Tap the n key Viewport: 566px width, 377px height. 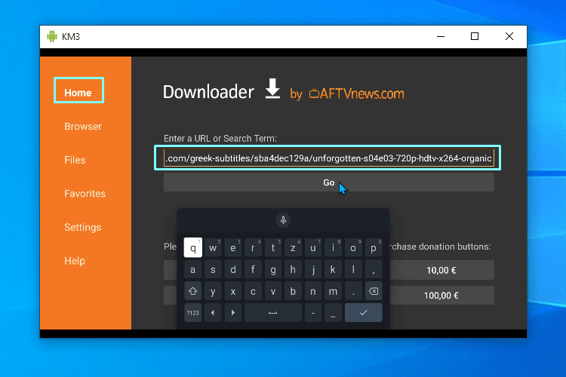tap(313, 291)
